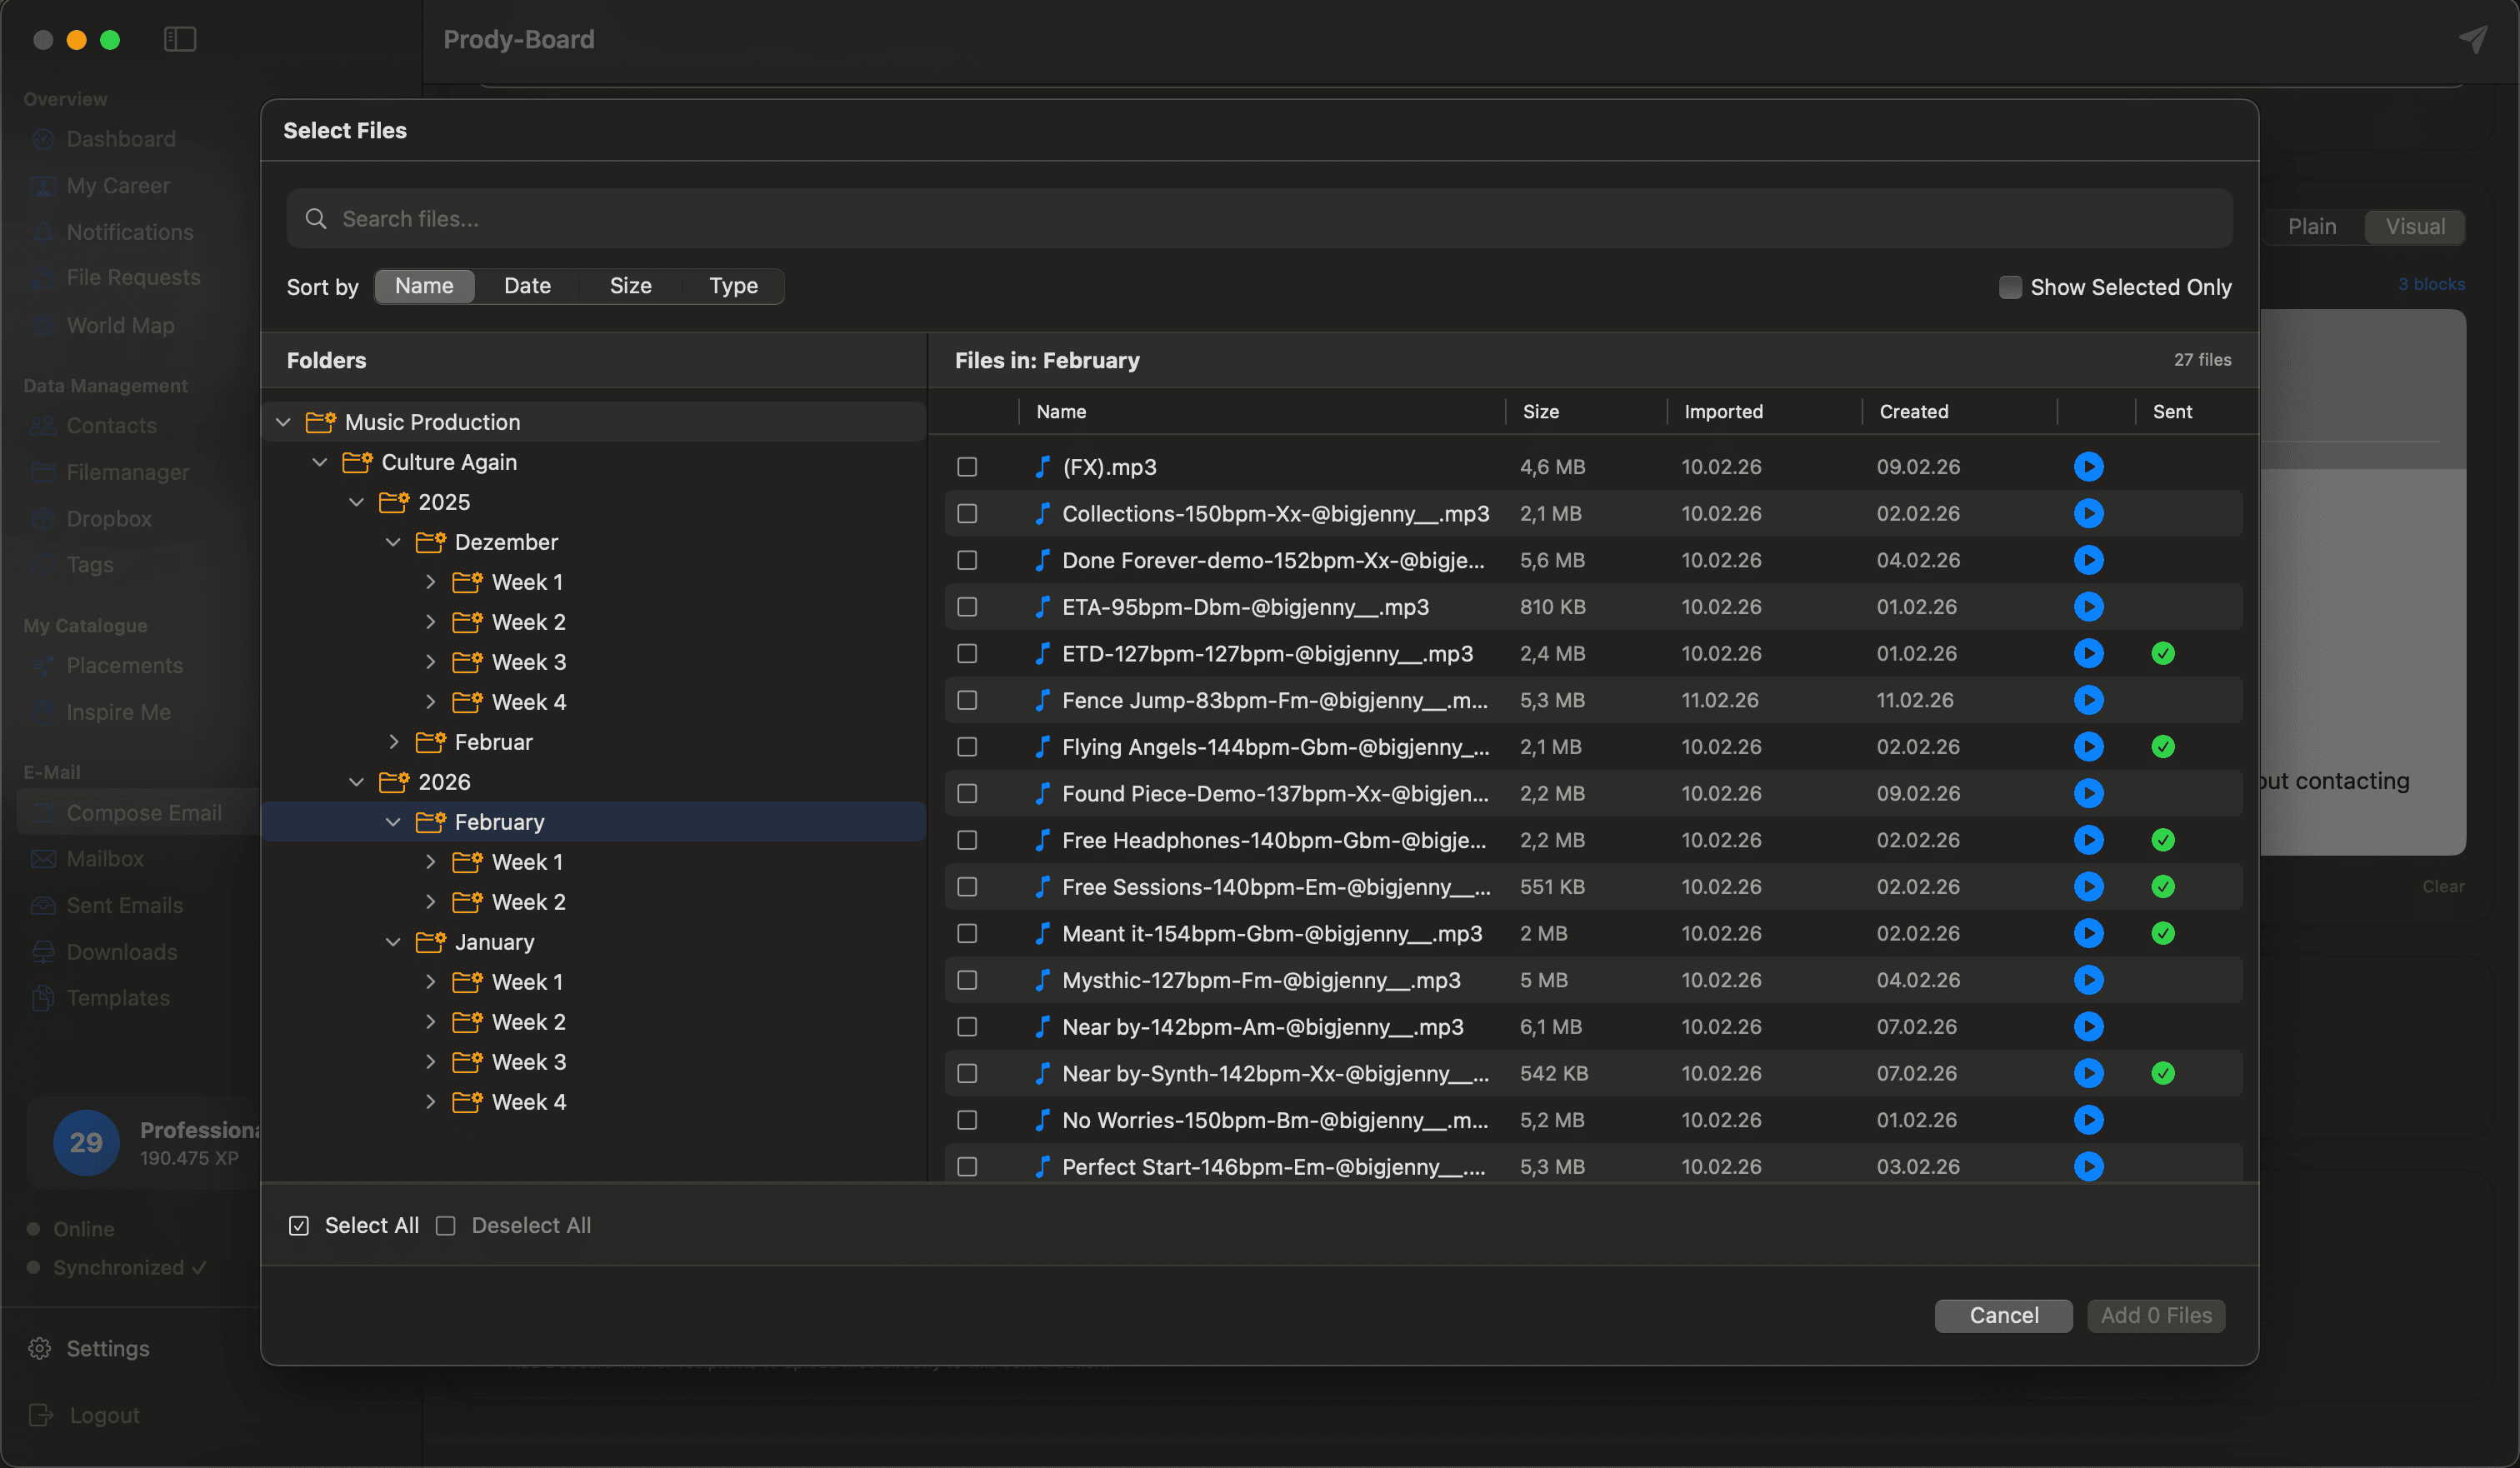Play the (FX).mp3 audio preview
This screenshot has width=2520, height=1468.
(2090, 466)
